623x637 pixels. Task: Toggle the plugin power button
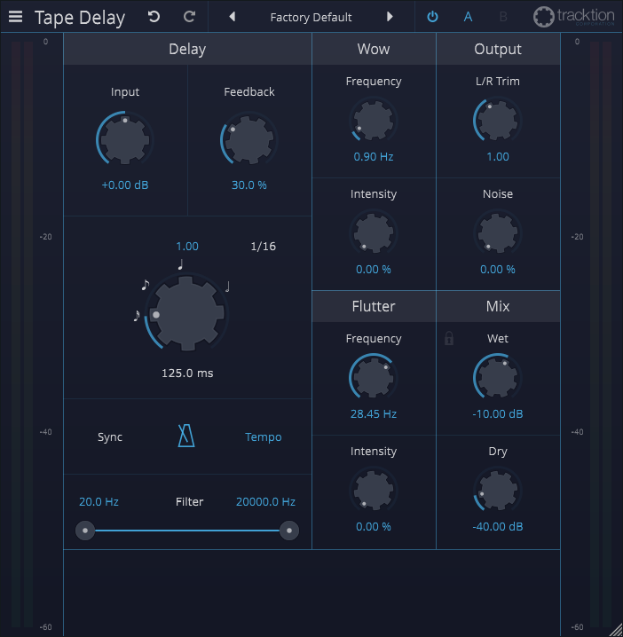tap(432, 17)
